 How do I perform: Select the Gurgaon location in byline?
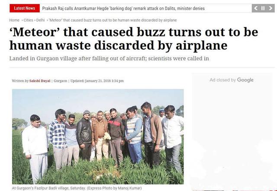point(60,81)
